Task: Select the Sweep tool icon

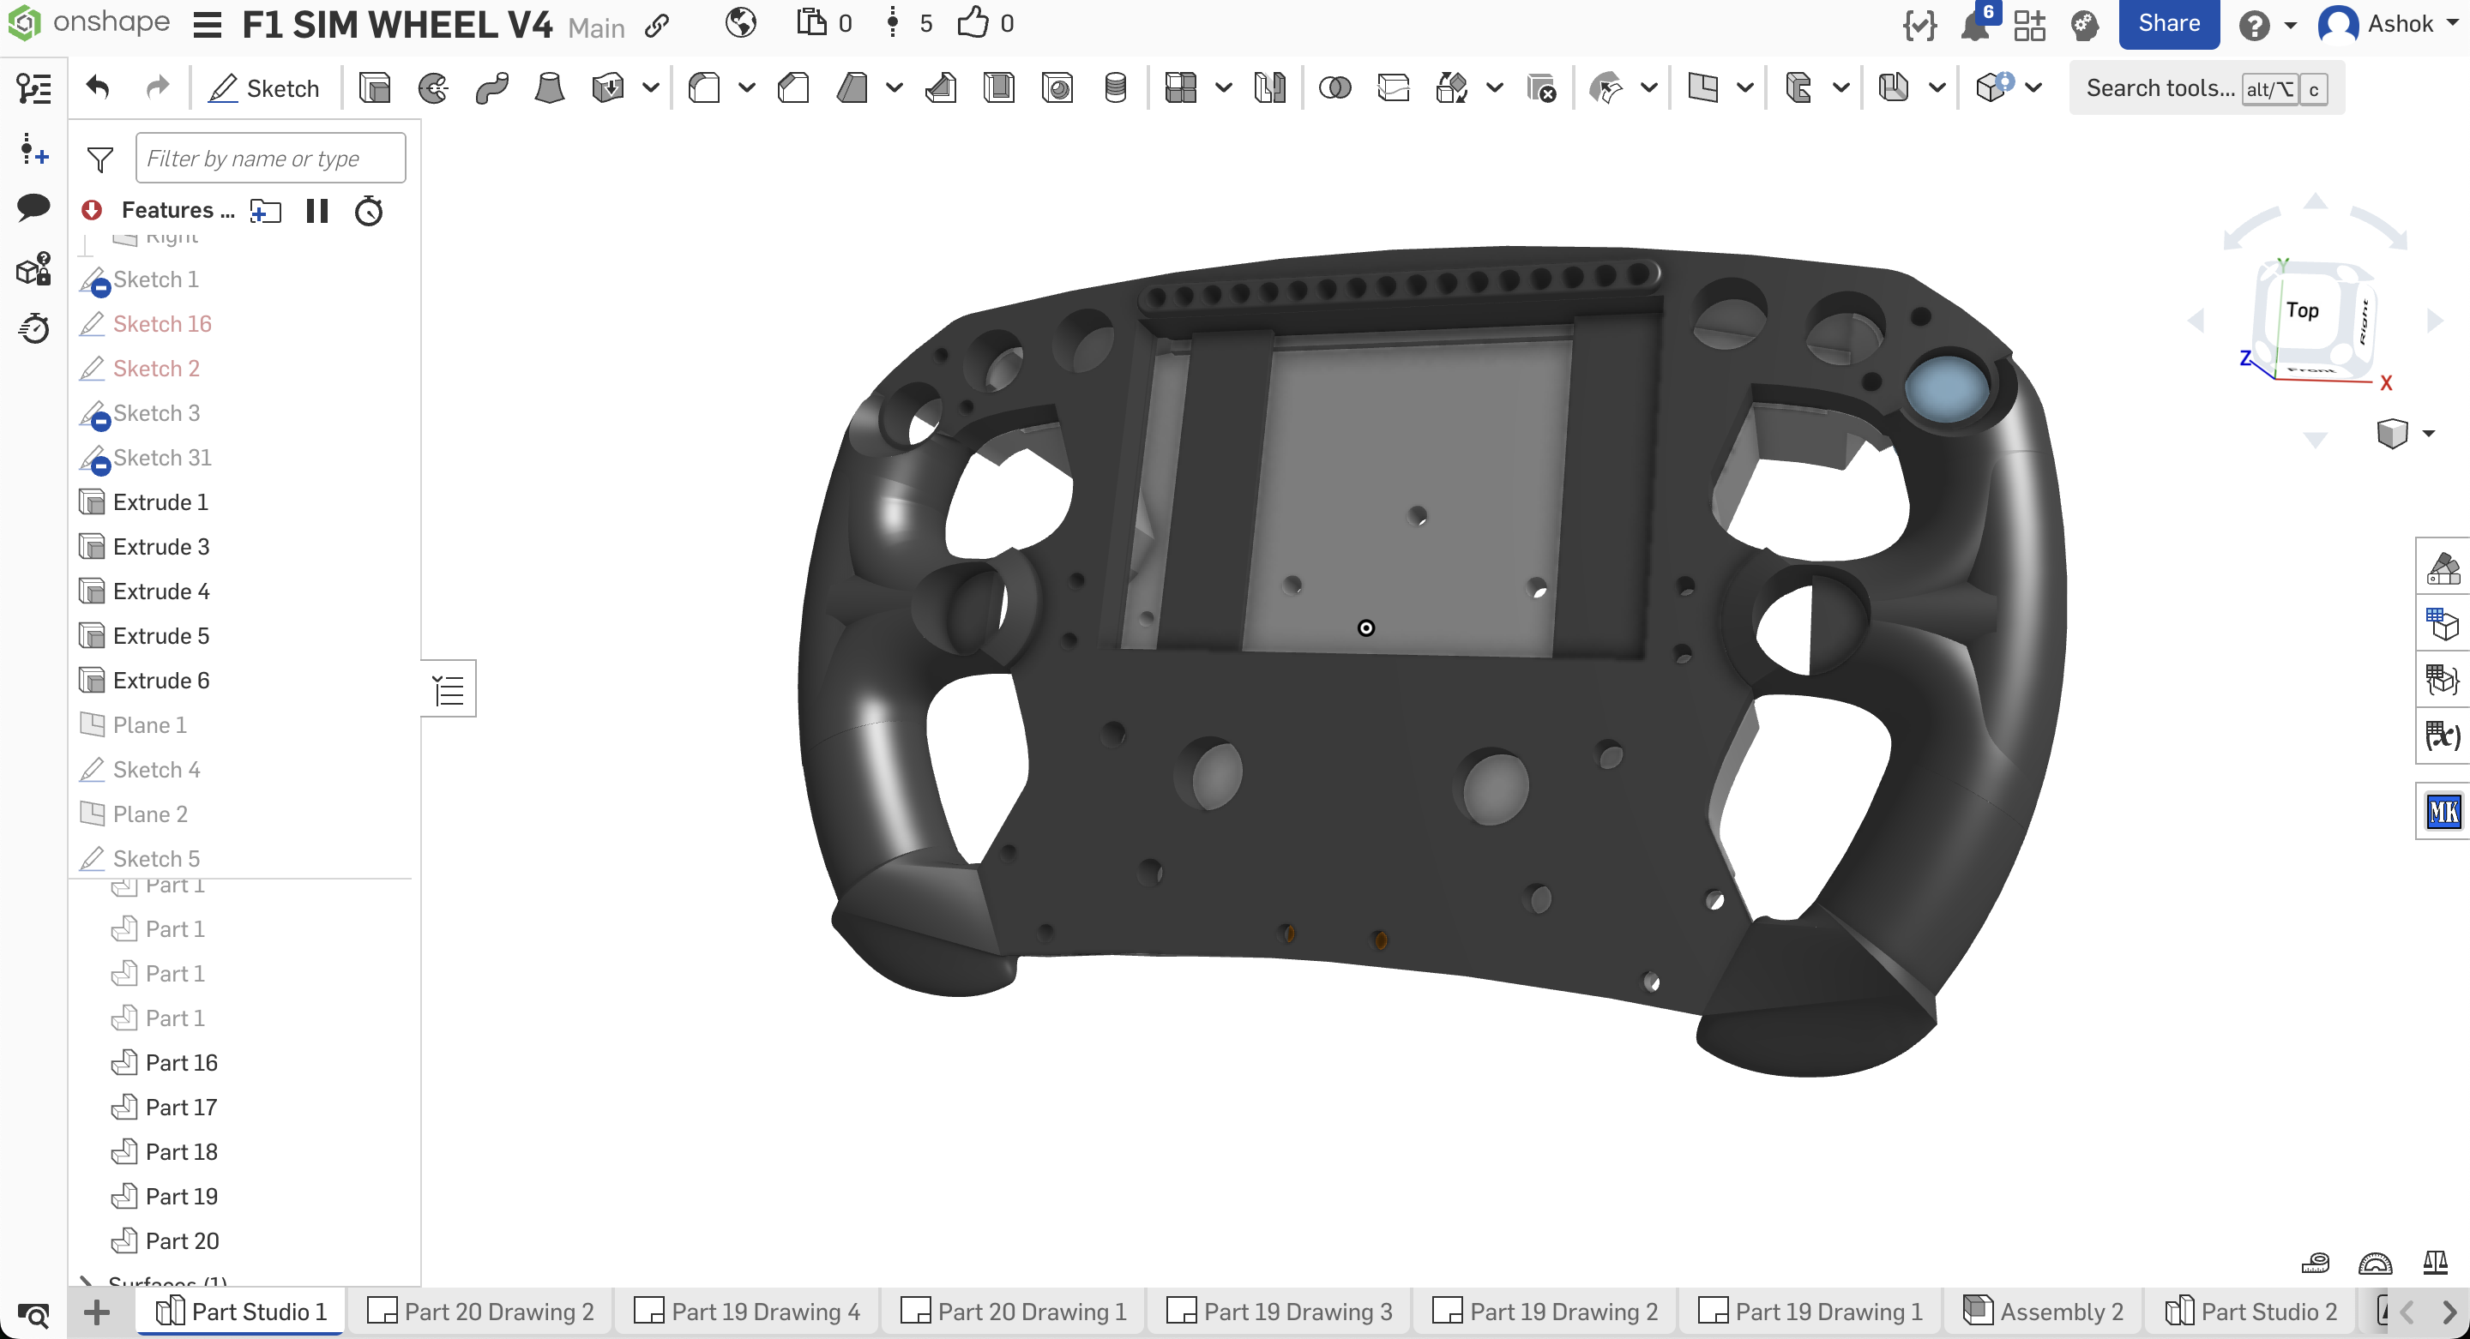Action: click(492, 88)
